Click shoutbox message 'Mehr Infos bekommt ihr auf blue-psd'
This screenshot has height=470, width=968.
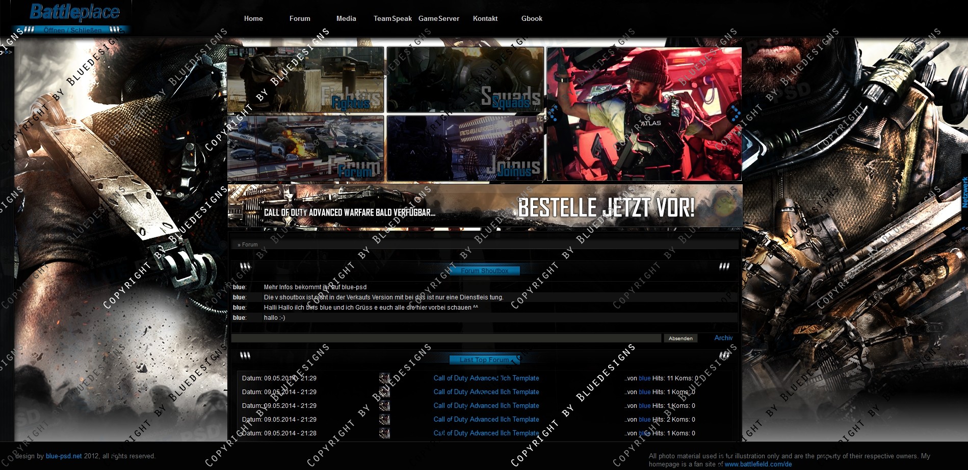pyautogui.click(x=315, y=287)
